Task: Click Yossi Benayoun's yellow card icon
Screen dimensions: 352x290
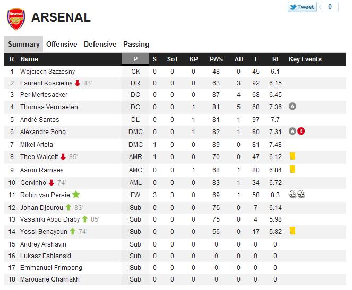Action: pyautogui.click(x=292, y=231)
